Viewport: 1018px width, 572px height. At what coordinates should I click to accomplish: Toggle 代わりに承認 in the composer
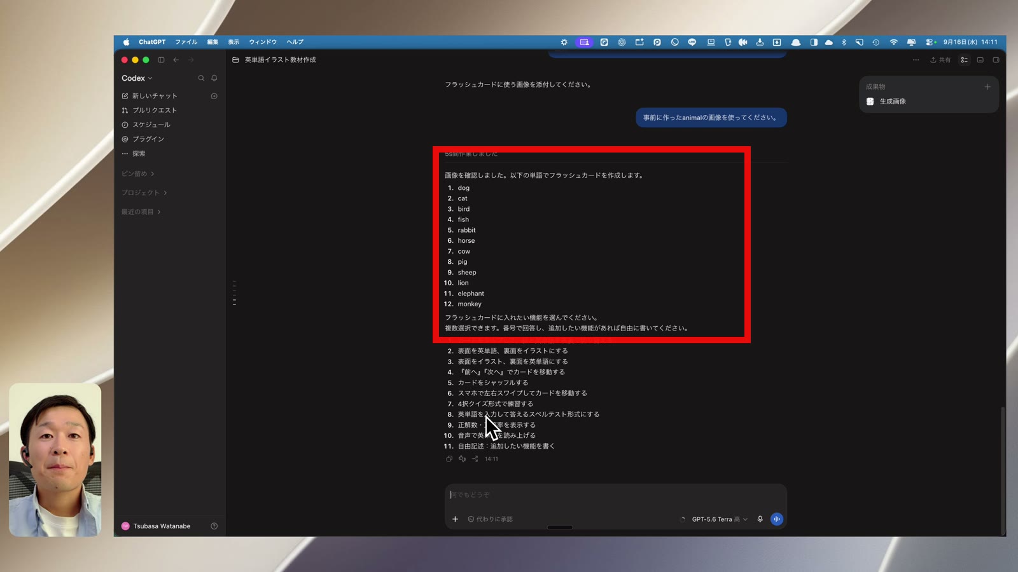(490, 519)
